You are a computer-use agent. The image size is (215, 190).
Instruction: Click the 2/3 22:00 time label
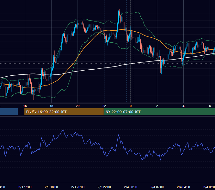104,187
